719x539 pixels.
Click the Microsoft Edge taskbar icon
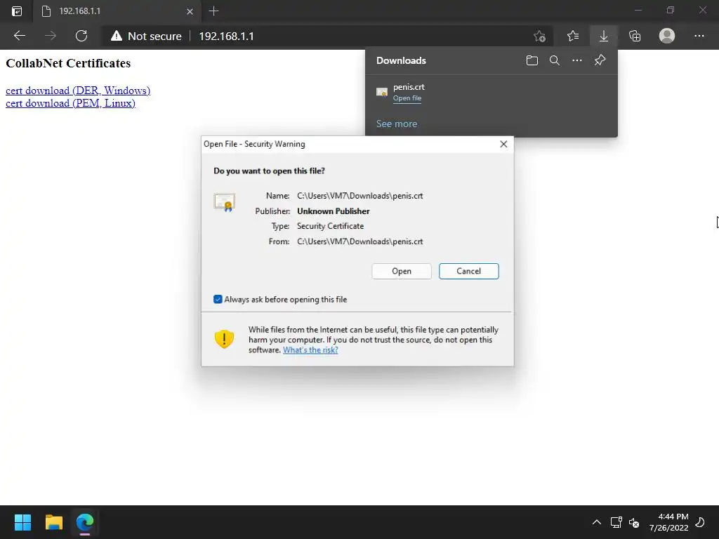pyautogui.click(x=85, y=522)
